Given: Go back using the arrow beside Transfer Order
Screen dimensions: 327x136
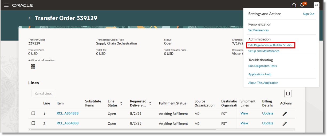Looking at the screenshot, I should (29, 18).
